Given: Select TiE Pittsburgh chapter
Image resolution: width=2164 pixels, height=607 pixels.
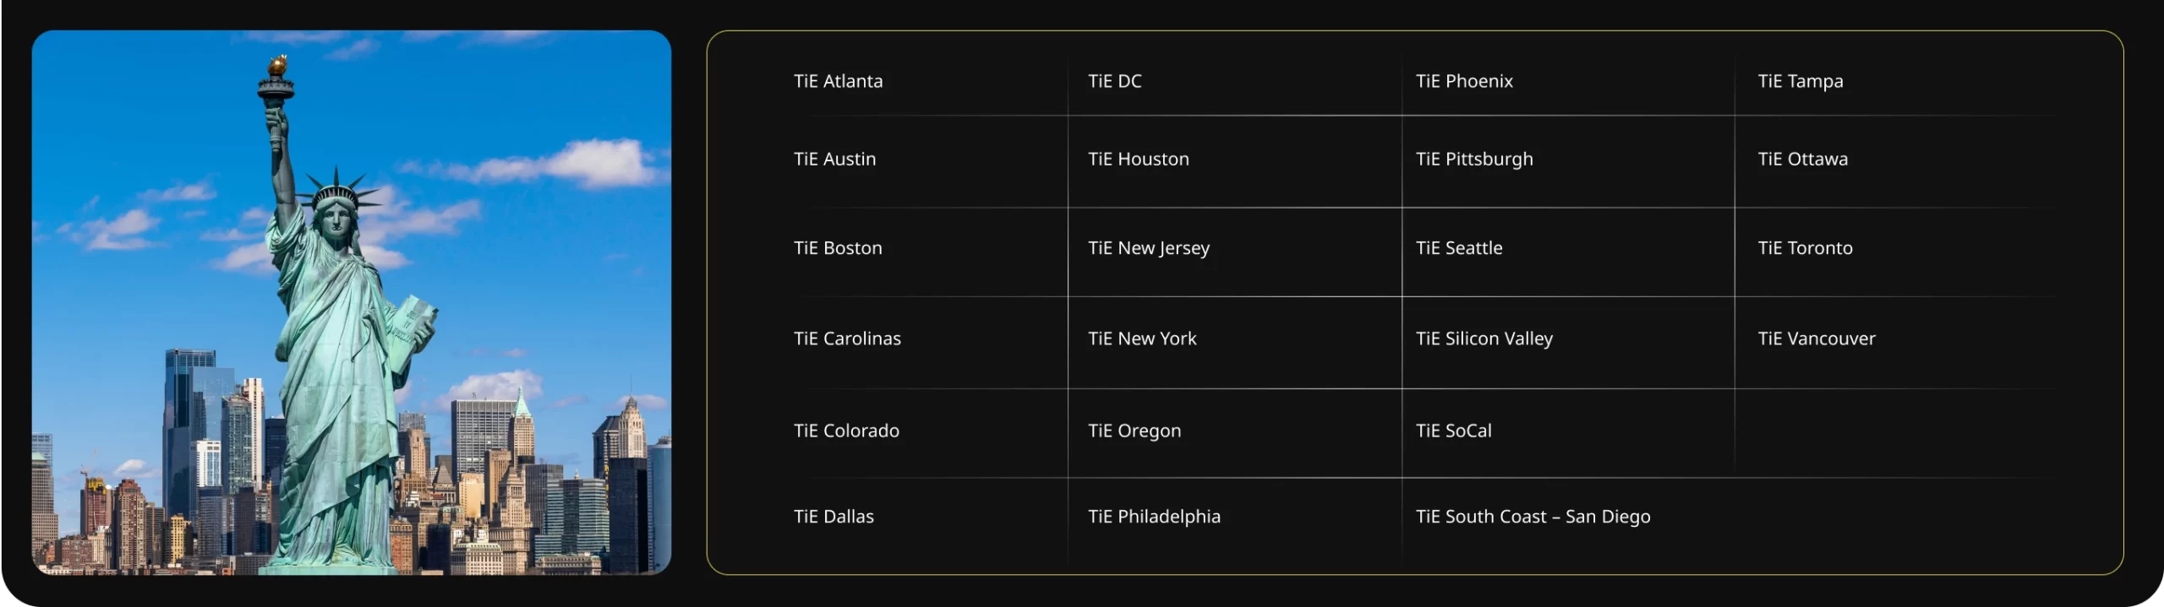Looking at the screenshot, I should pos(1474,159).
